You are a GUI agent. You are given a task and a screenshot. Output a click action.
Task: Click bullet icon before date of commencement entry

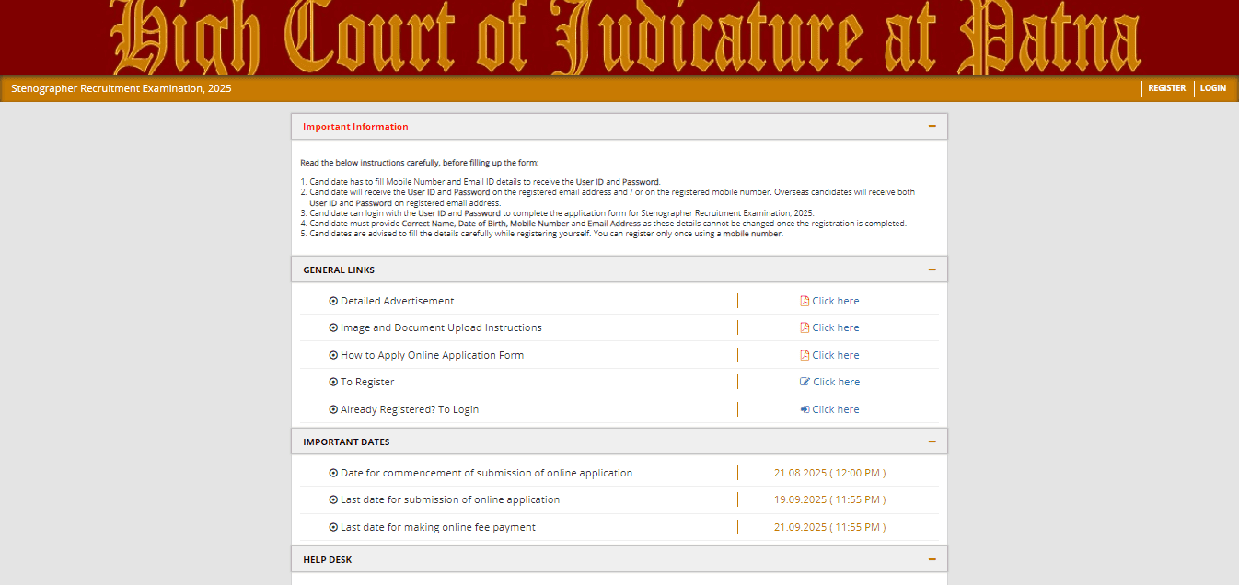point(333,472)
